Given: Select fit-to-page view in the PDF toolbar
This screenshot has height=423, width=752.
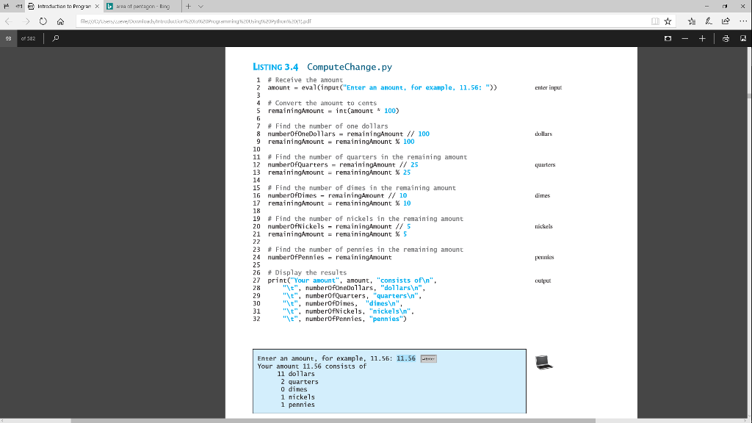Looking at the screenshot, I should pos(668,37).
